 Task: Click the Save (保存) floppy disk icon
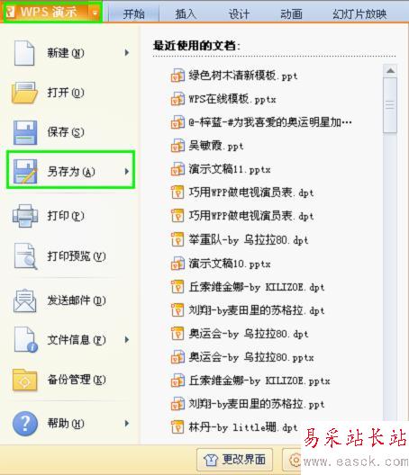click(25, 132)
